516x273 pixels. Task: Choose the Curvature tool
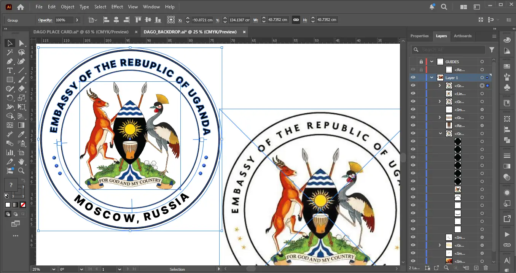(22, 62)
